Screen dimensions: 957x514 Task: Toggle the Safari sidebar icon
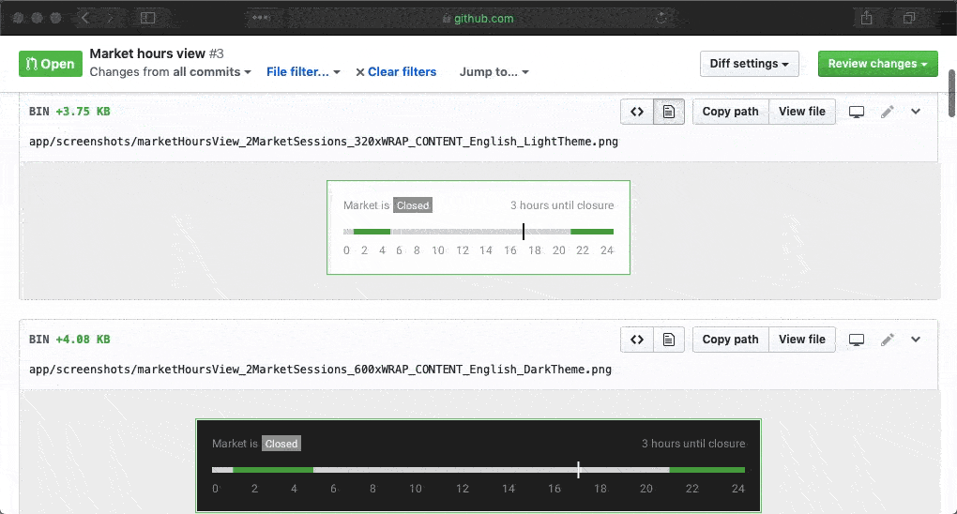(147, 18)
